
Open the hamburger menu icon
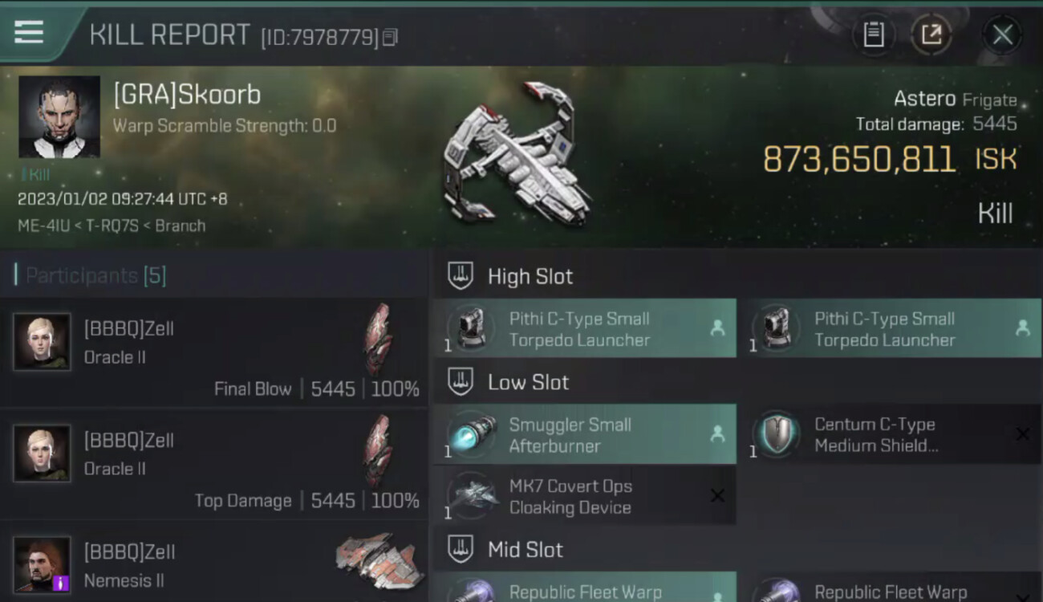click(29, 32)
